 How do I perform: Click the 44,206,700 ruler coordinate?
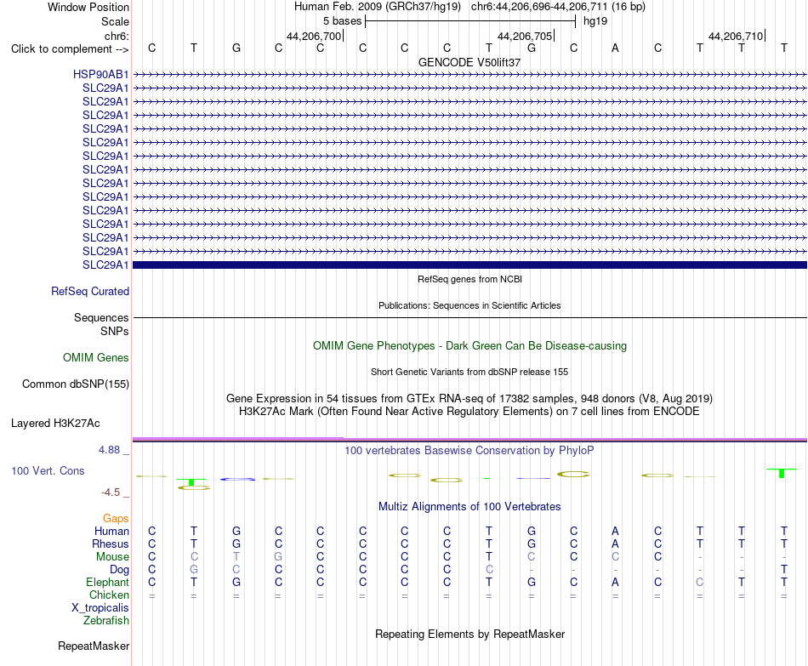pyautogui.click(x=314, y=36)
